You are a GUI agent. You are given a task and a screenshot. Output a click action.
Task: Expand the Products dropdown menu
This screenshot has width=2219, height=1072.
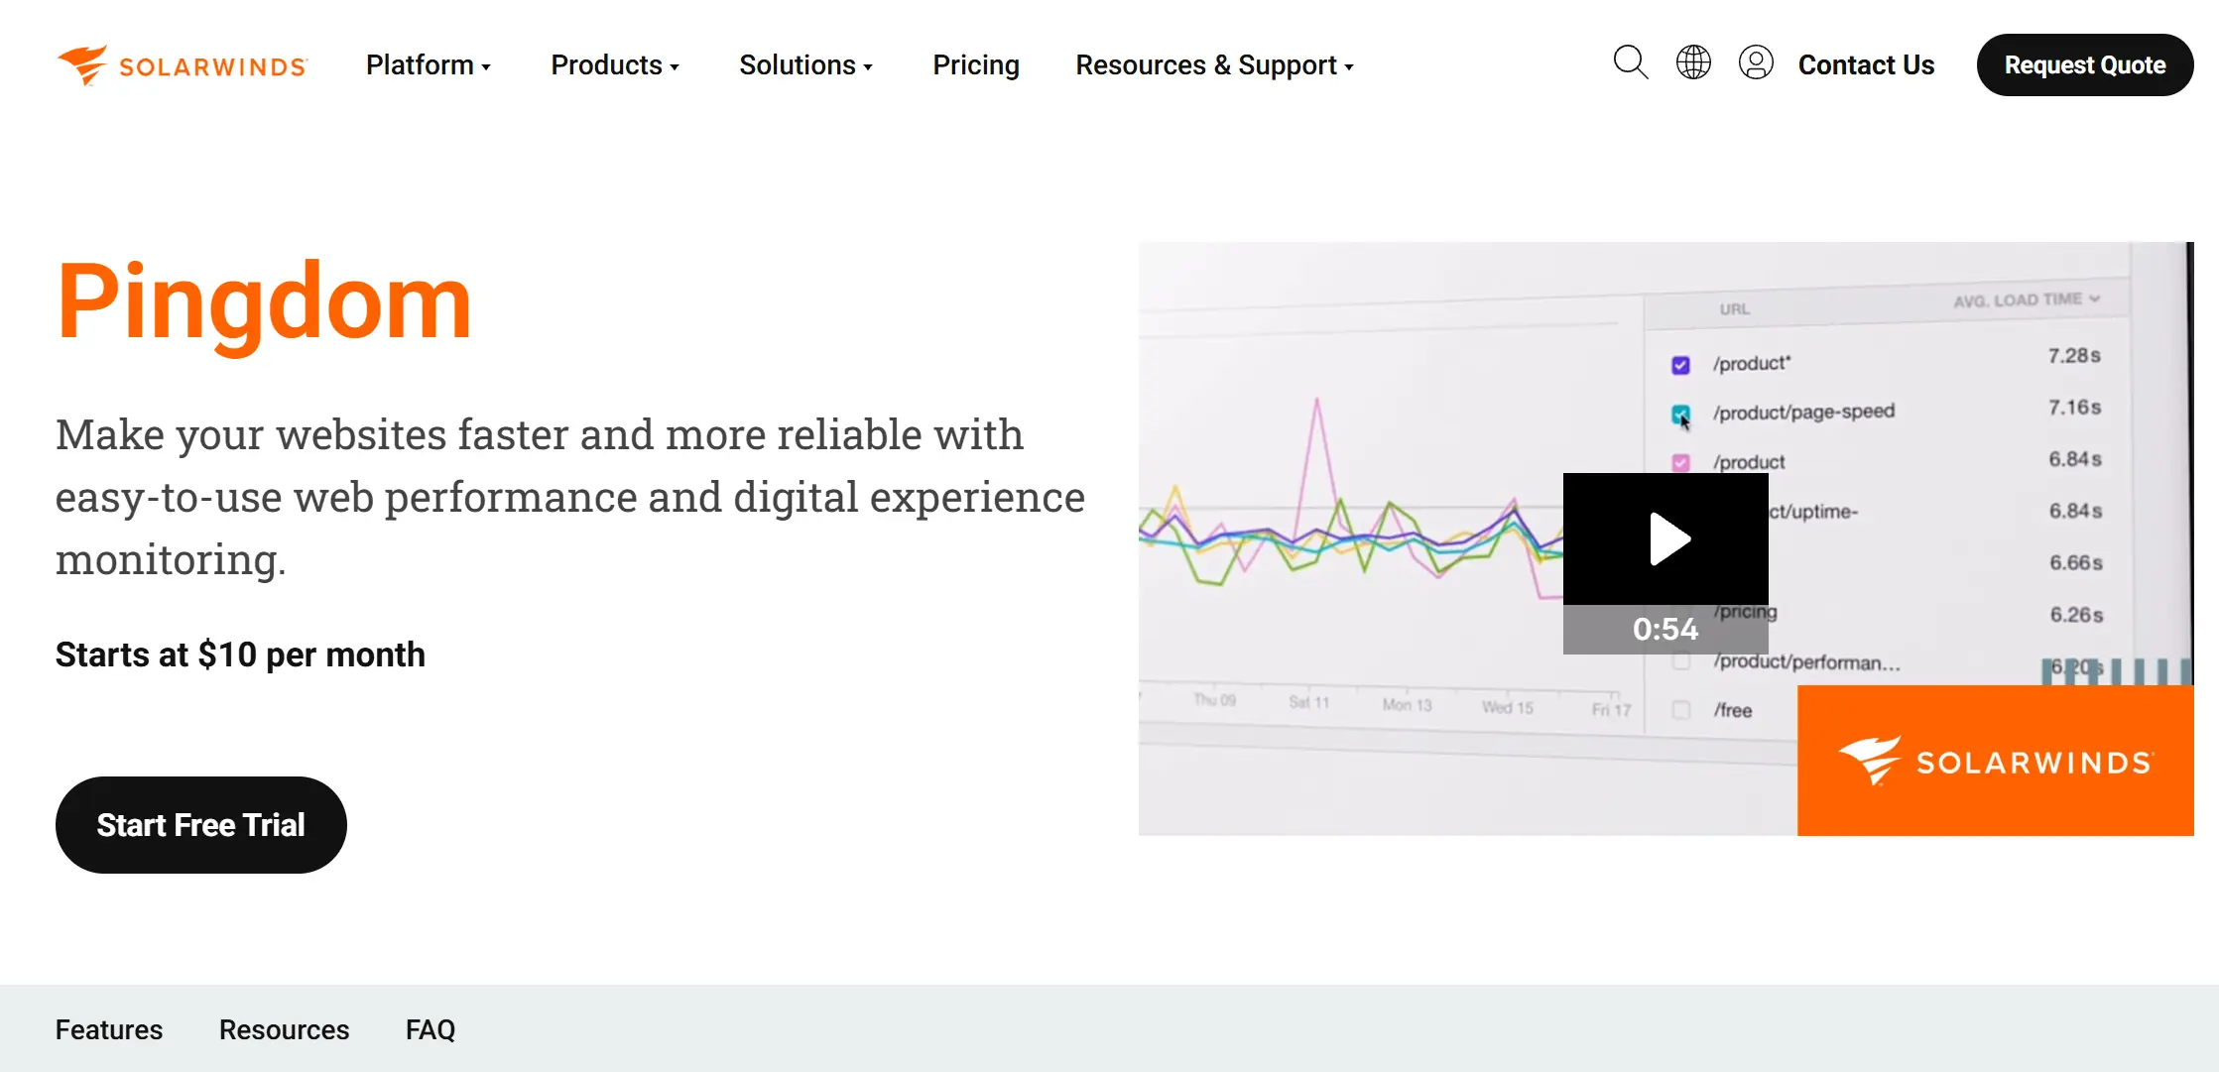(x=615, y=65)
